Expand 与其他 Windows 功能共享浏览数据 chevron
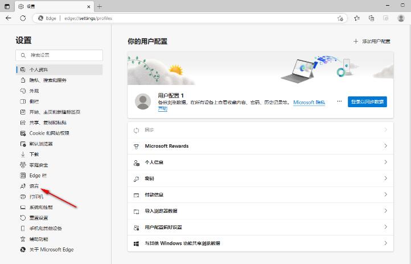This screenshot has width=411, height=264. click(x=385, y=243)
